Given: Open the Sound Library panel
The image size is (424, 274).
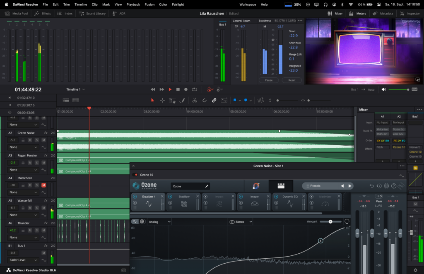Looking at the screenshot, I should [x=92, y=14].
